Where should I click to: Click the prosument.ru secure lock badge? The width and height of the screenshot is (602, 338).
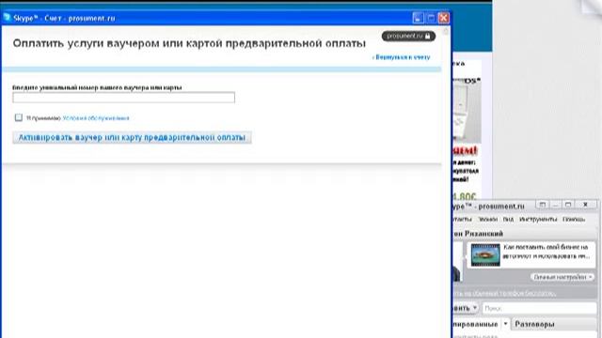pos(408,36)
